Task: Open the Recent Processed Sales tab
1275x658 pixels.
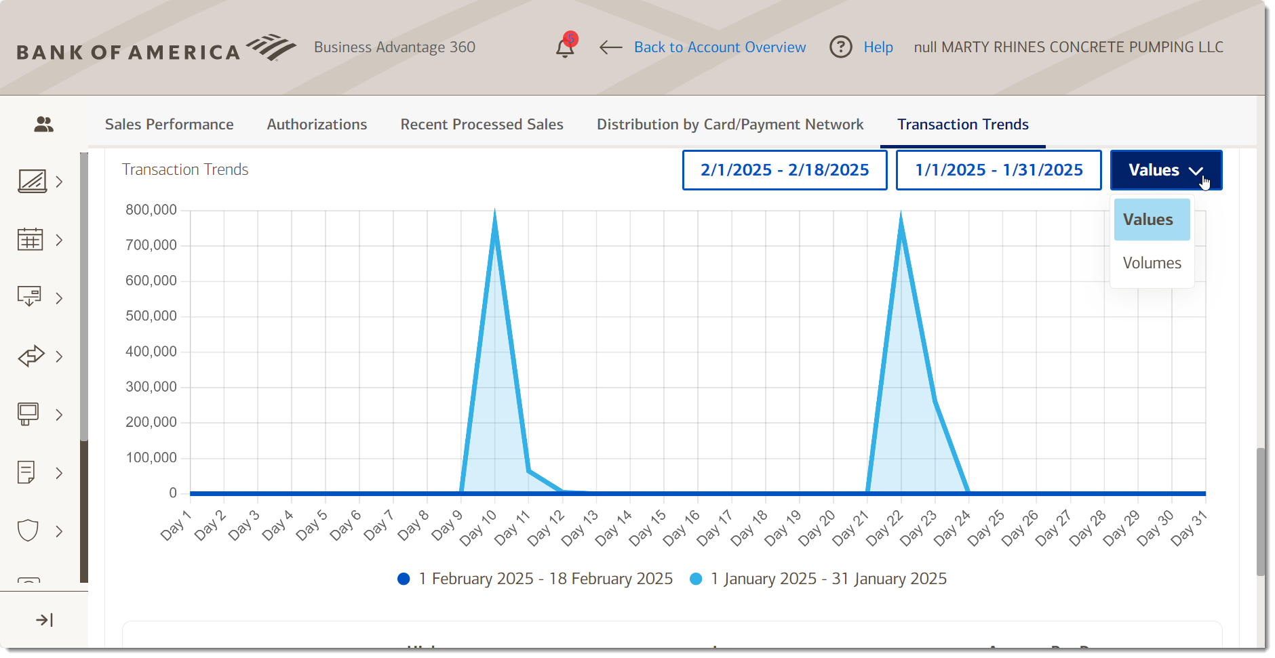Action: pyautogui.click(x=482, y=124)
